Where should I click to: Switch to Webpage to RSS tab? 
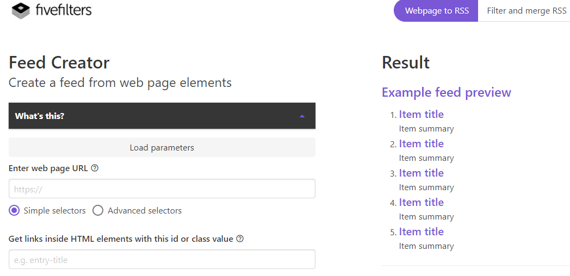436,11
